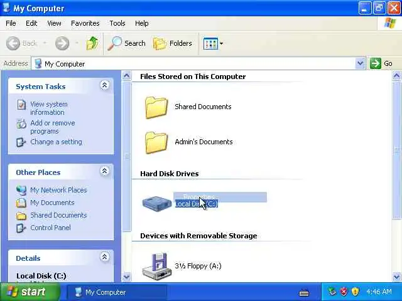Click the Add or remove programs icon
The image size is (402, 301).
21,124
